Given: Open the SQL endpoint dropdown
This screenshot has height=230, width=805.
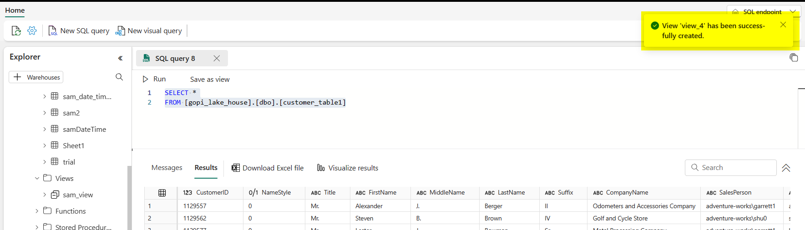Looking at the screenshot, I should coord(764,12).
